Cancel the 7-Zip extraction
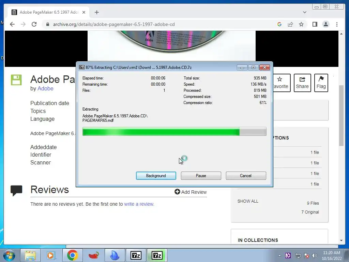The width and height of the screenshot is (349, 262). (246, 176)
